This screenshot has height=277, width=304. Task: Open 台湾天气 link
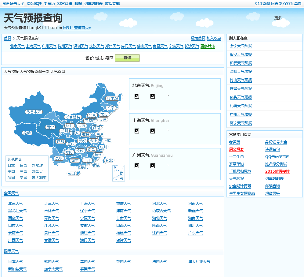tap(124, 240)
